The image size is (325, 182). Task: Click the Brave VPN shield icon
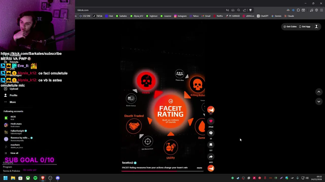pyautogui.click(x=317, y=10)
